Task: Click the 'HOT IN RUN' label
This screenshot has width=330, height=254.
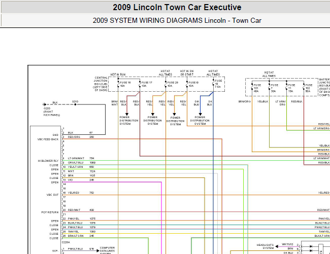Action: coord(118,75)
